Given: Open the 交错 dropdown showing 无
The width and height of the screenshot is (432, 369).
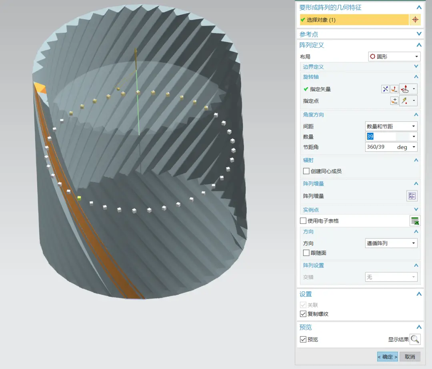Looking at the screenshot, I should click(x=391, y=277).
